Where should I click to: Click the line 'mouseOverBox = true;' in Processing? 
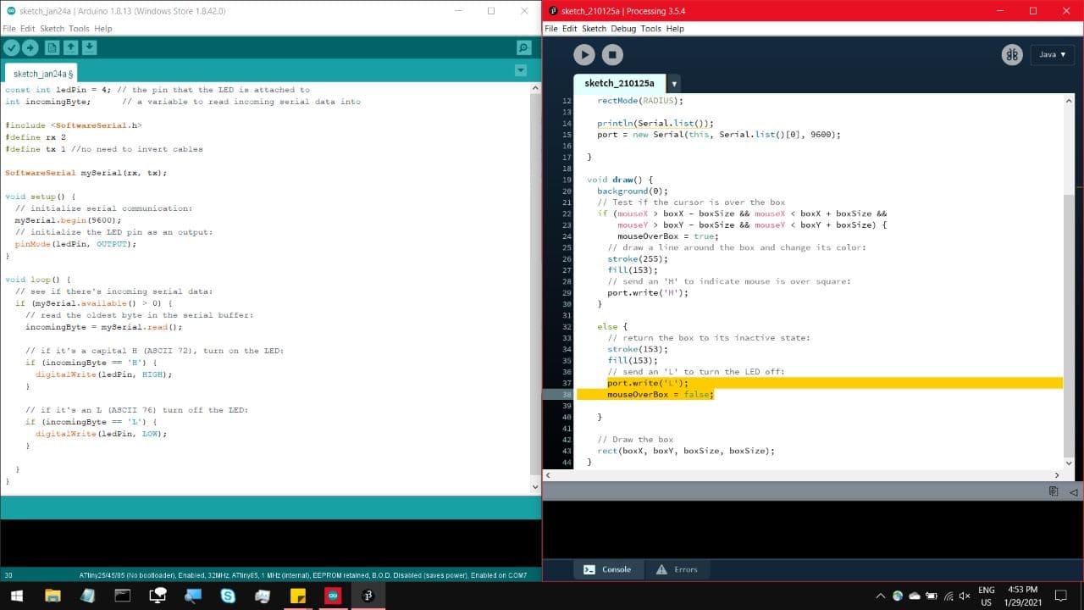[x=668, y=236]
